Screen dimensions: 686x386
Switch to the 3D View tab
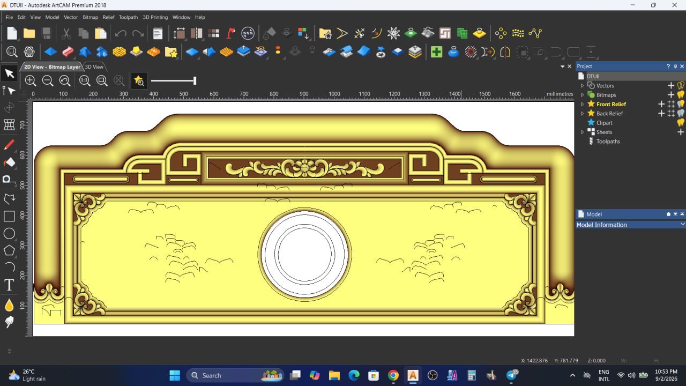(94, 67)
